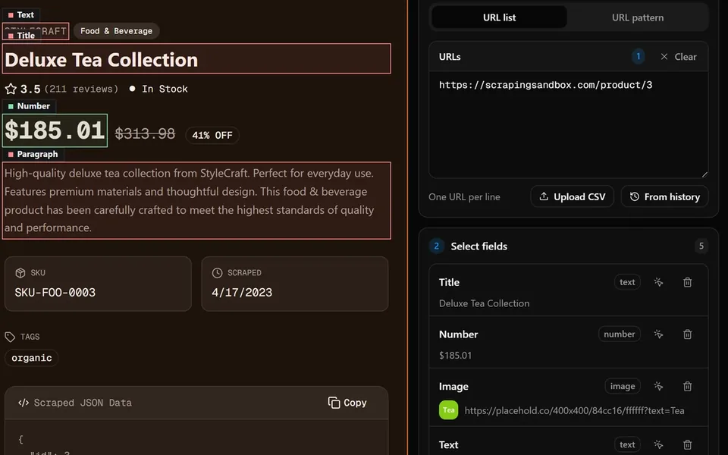The width and height of the screenshot is (728, 455).
Task: Click the Select fields heading
Action: [x=479, y=246]
